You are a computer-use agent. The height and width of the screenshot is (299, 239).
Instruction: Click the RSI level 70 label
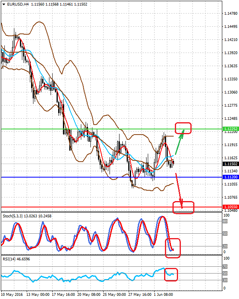(225, 267)
